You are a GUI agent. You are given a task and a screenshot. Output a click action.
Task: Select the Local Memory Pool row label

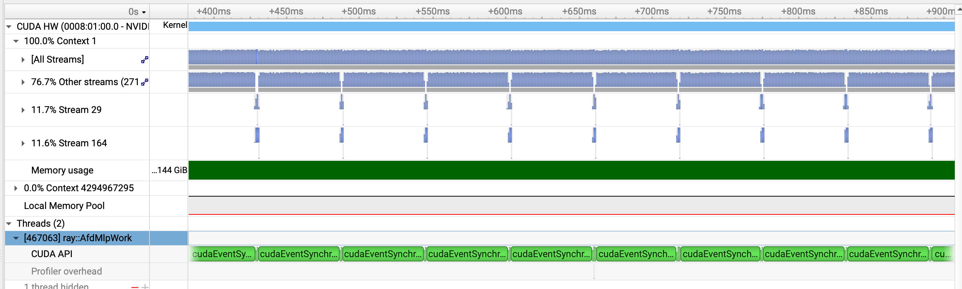tap(64, 206)
